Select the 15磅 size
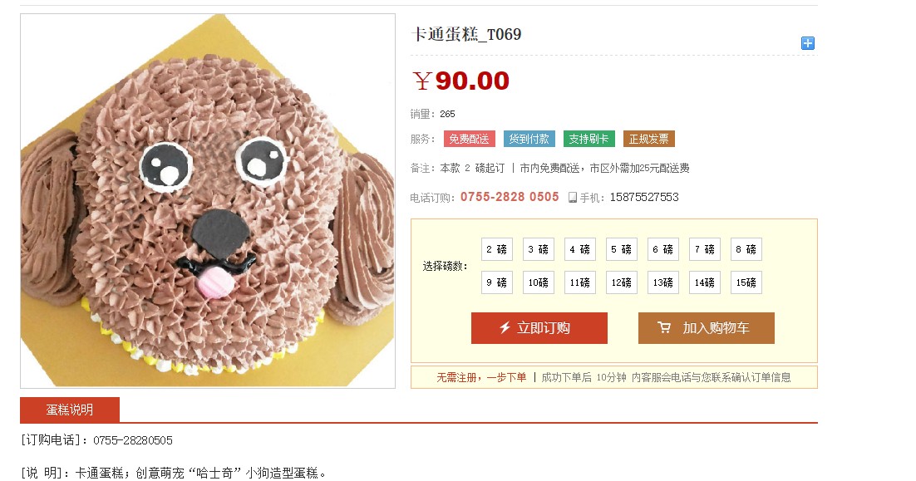 (x=746, y=282)
